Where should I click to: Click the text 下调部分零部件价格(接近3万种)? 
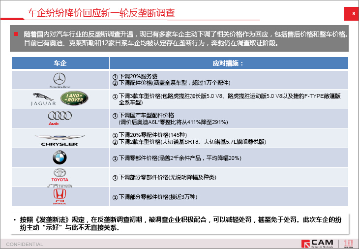point(158,197)
